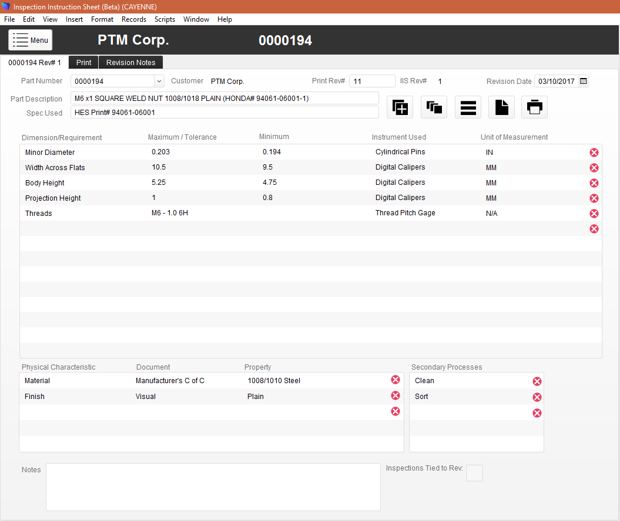
Task: Remove the Sort secondary process
Action: (537, 397)
